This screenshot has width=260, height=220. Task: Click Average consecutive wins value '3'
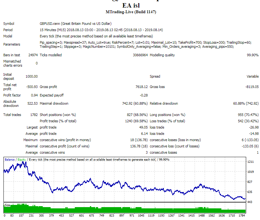click(147, 152)
